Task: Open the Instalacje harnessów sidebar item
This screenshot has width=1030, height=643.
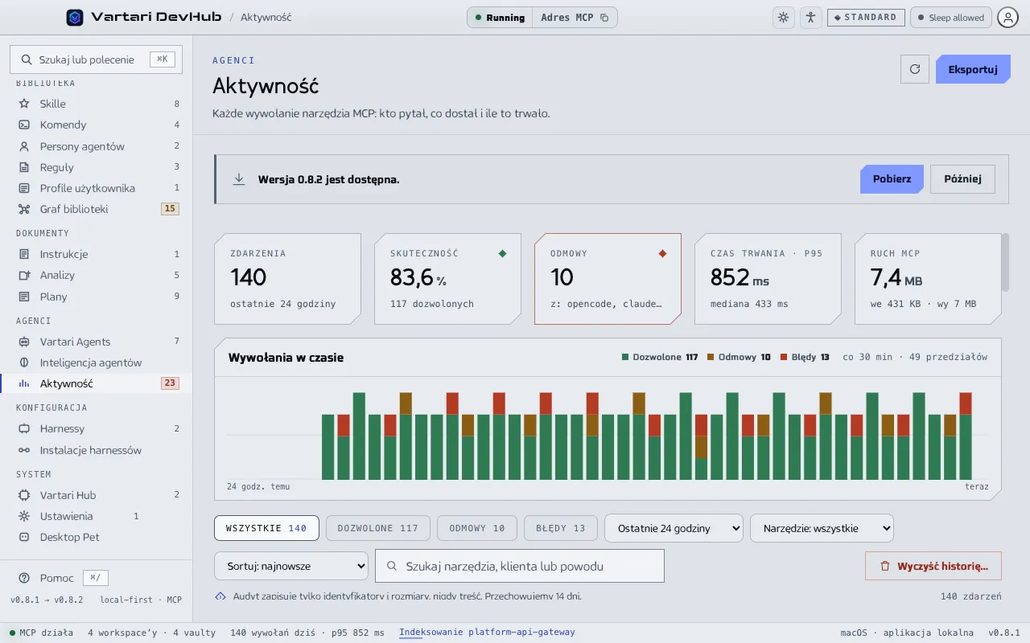Action: coord(97,450)
